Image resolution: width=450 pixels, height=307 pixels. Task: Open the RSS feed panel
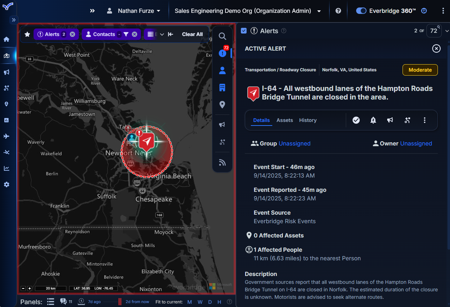222,163
